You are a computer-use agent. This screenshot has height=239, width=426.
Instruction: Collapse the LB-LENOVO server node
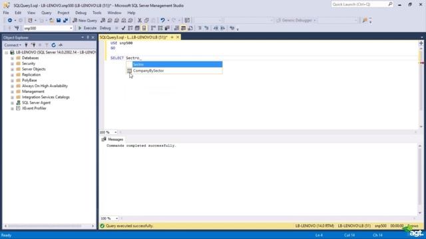7,52
